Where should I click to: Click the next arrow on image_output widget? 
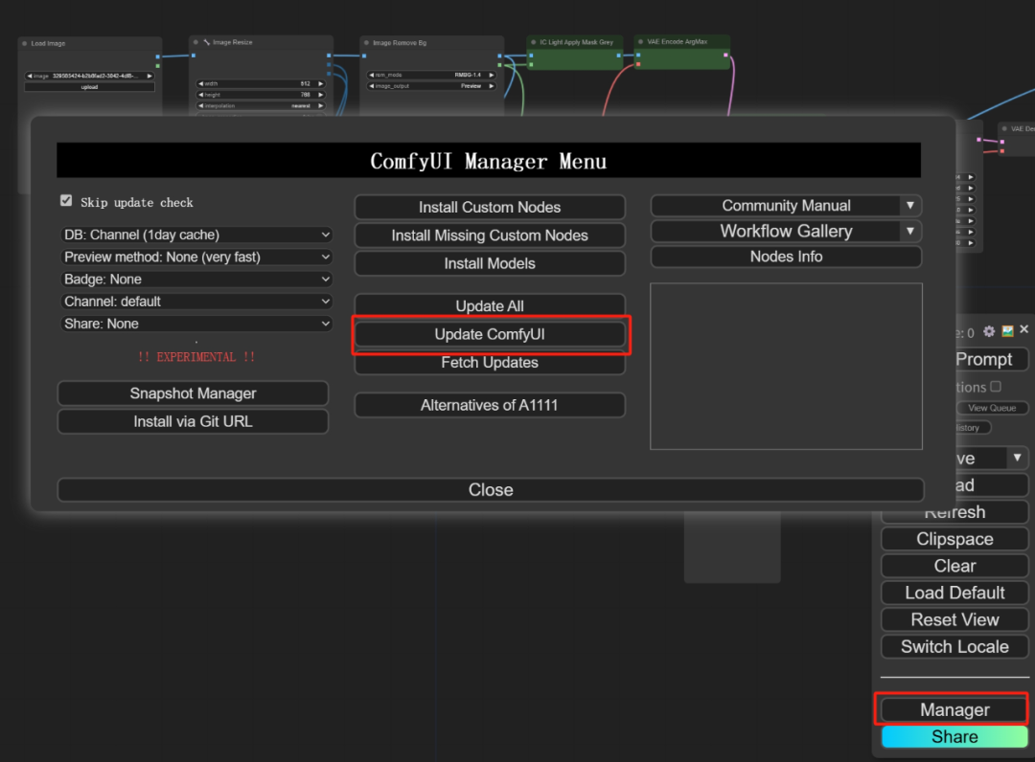click(x=491, y=86)
